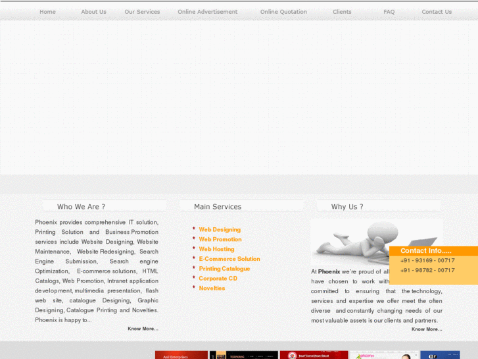Open the Web Promotion service link
478x359 pixels.
(x=220, y=239)
